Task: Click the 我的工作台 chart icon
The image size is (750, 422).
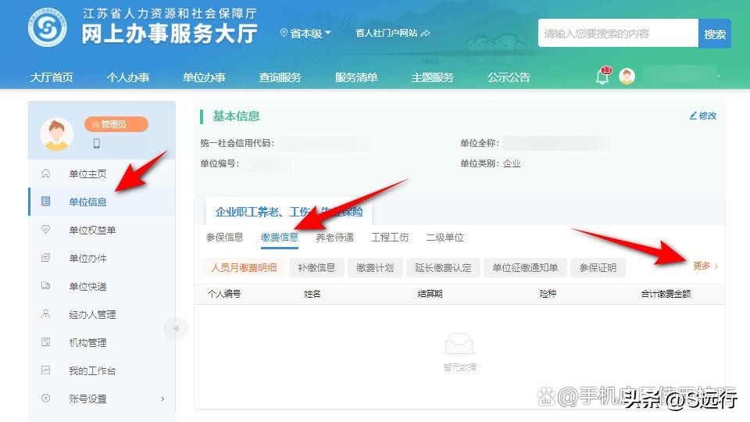Action: 45,370
